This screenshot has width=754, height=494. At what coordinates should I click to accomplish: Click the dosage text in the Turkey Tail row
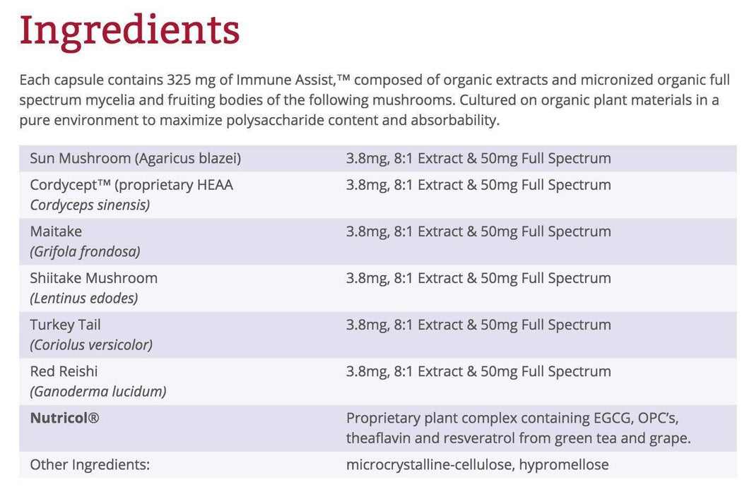(478, 325)
